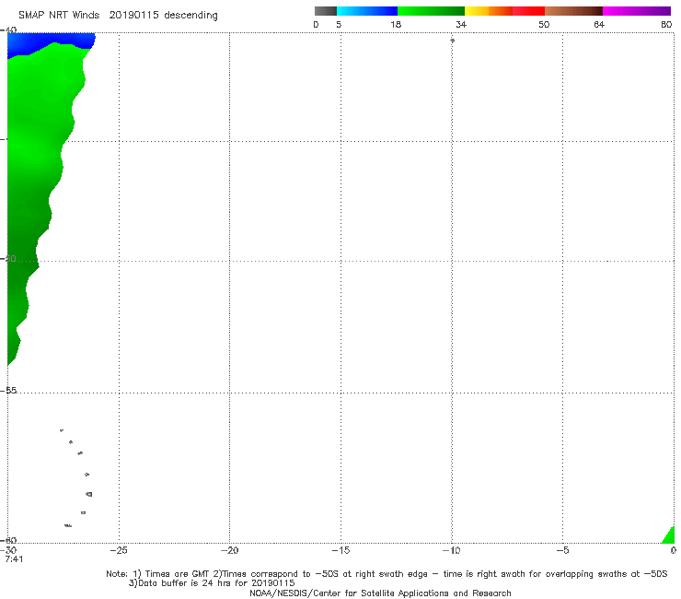
Task: Click the color bar label '34'
Action: [x=461, y=24]
